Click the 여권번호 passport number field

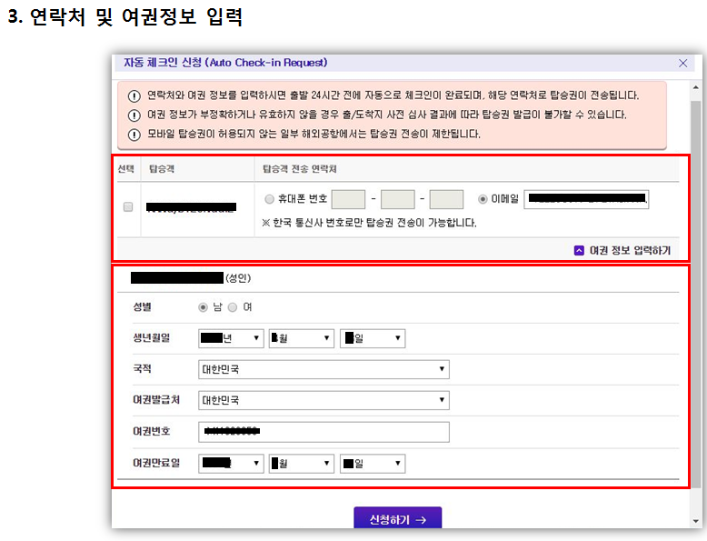[x=324, y=431]
